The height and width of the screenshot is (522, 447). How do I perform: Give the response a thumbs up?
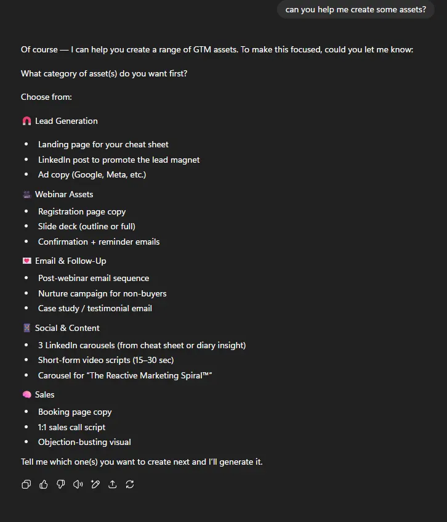pos(44,484)
